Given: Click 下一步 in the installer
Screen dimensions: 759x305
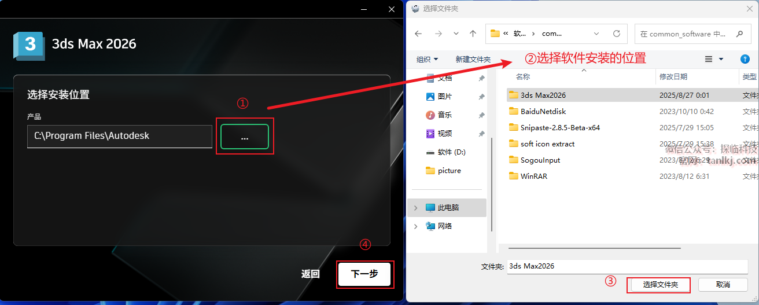Looking at the screenshot, I should coord(364,274).
